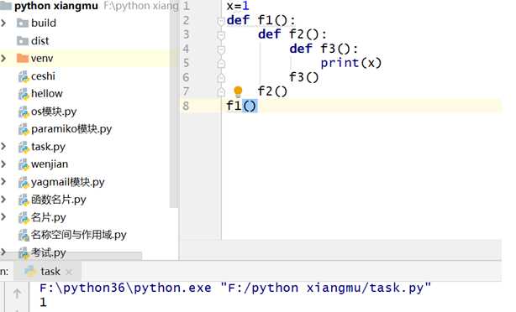Open 名称空间与作用域.py file
Image resolution: width=516 pixels, height=312 pixels.
[79, 235]
